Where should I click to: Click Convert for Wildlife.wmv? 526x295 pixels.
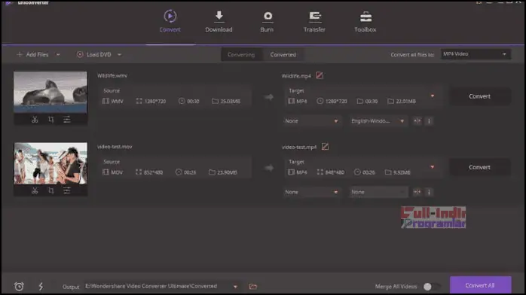tap(480, 96)
